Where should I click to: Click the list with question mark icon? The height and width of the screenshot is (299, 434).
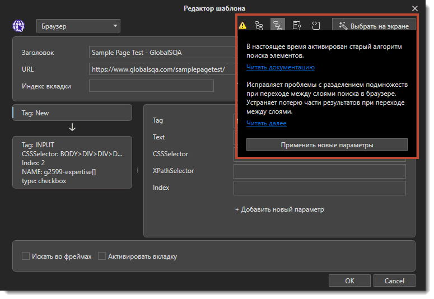[x=297, y=26]
